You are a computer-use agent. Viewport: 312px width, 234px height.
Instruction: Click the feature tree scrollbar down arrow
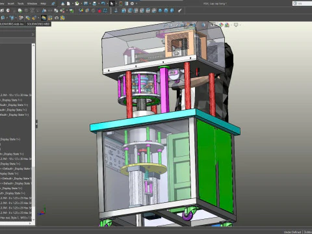coord(33,220)
